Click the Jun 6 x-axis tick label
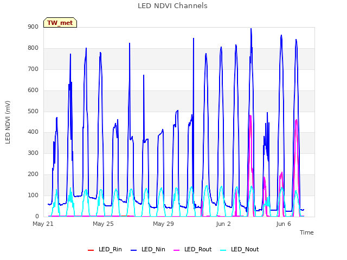This screenshot has height=260, width=347. point(284,224)
